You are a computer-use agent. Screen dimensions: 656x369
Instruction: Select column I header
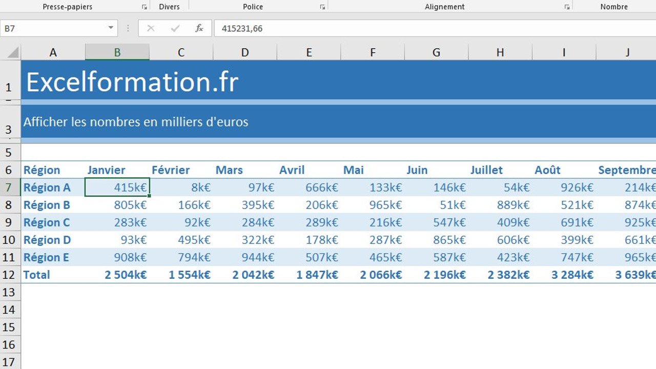[x=564, y=52]
